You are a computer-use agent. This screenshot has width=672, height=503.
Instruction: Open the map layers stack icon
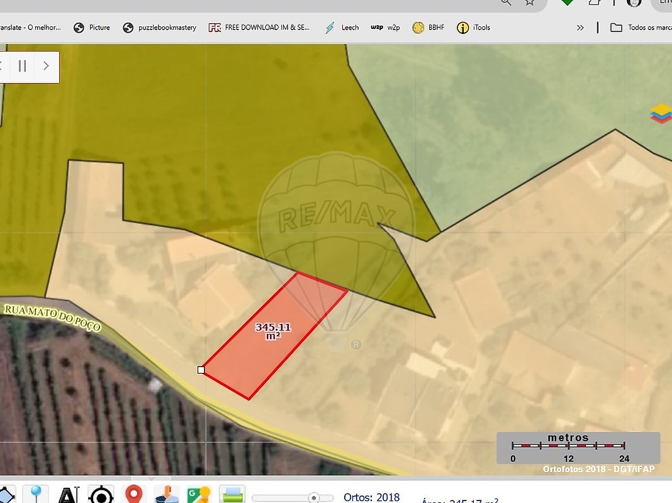tap(661, 113)
